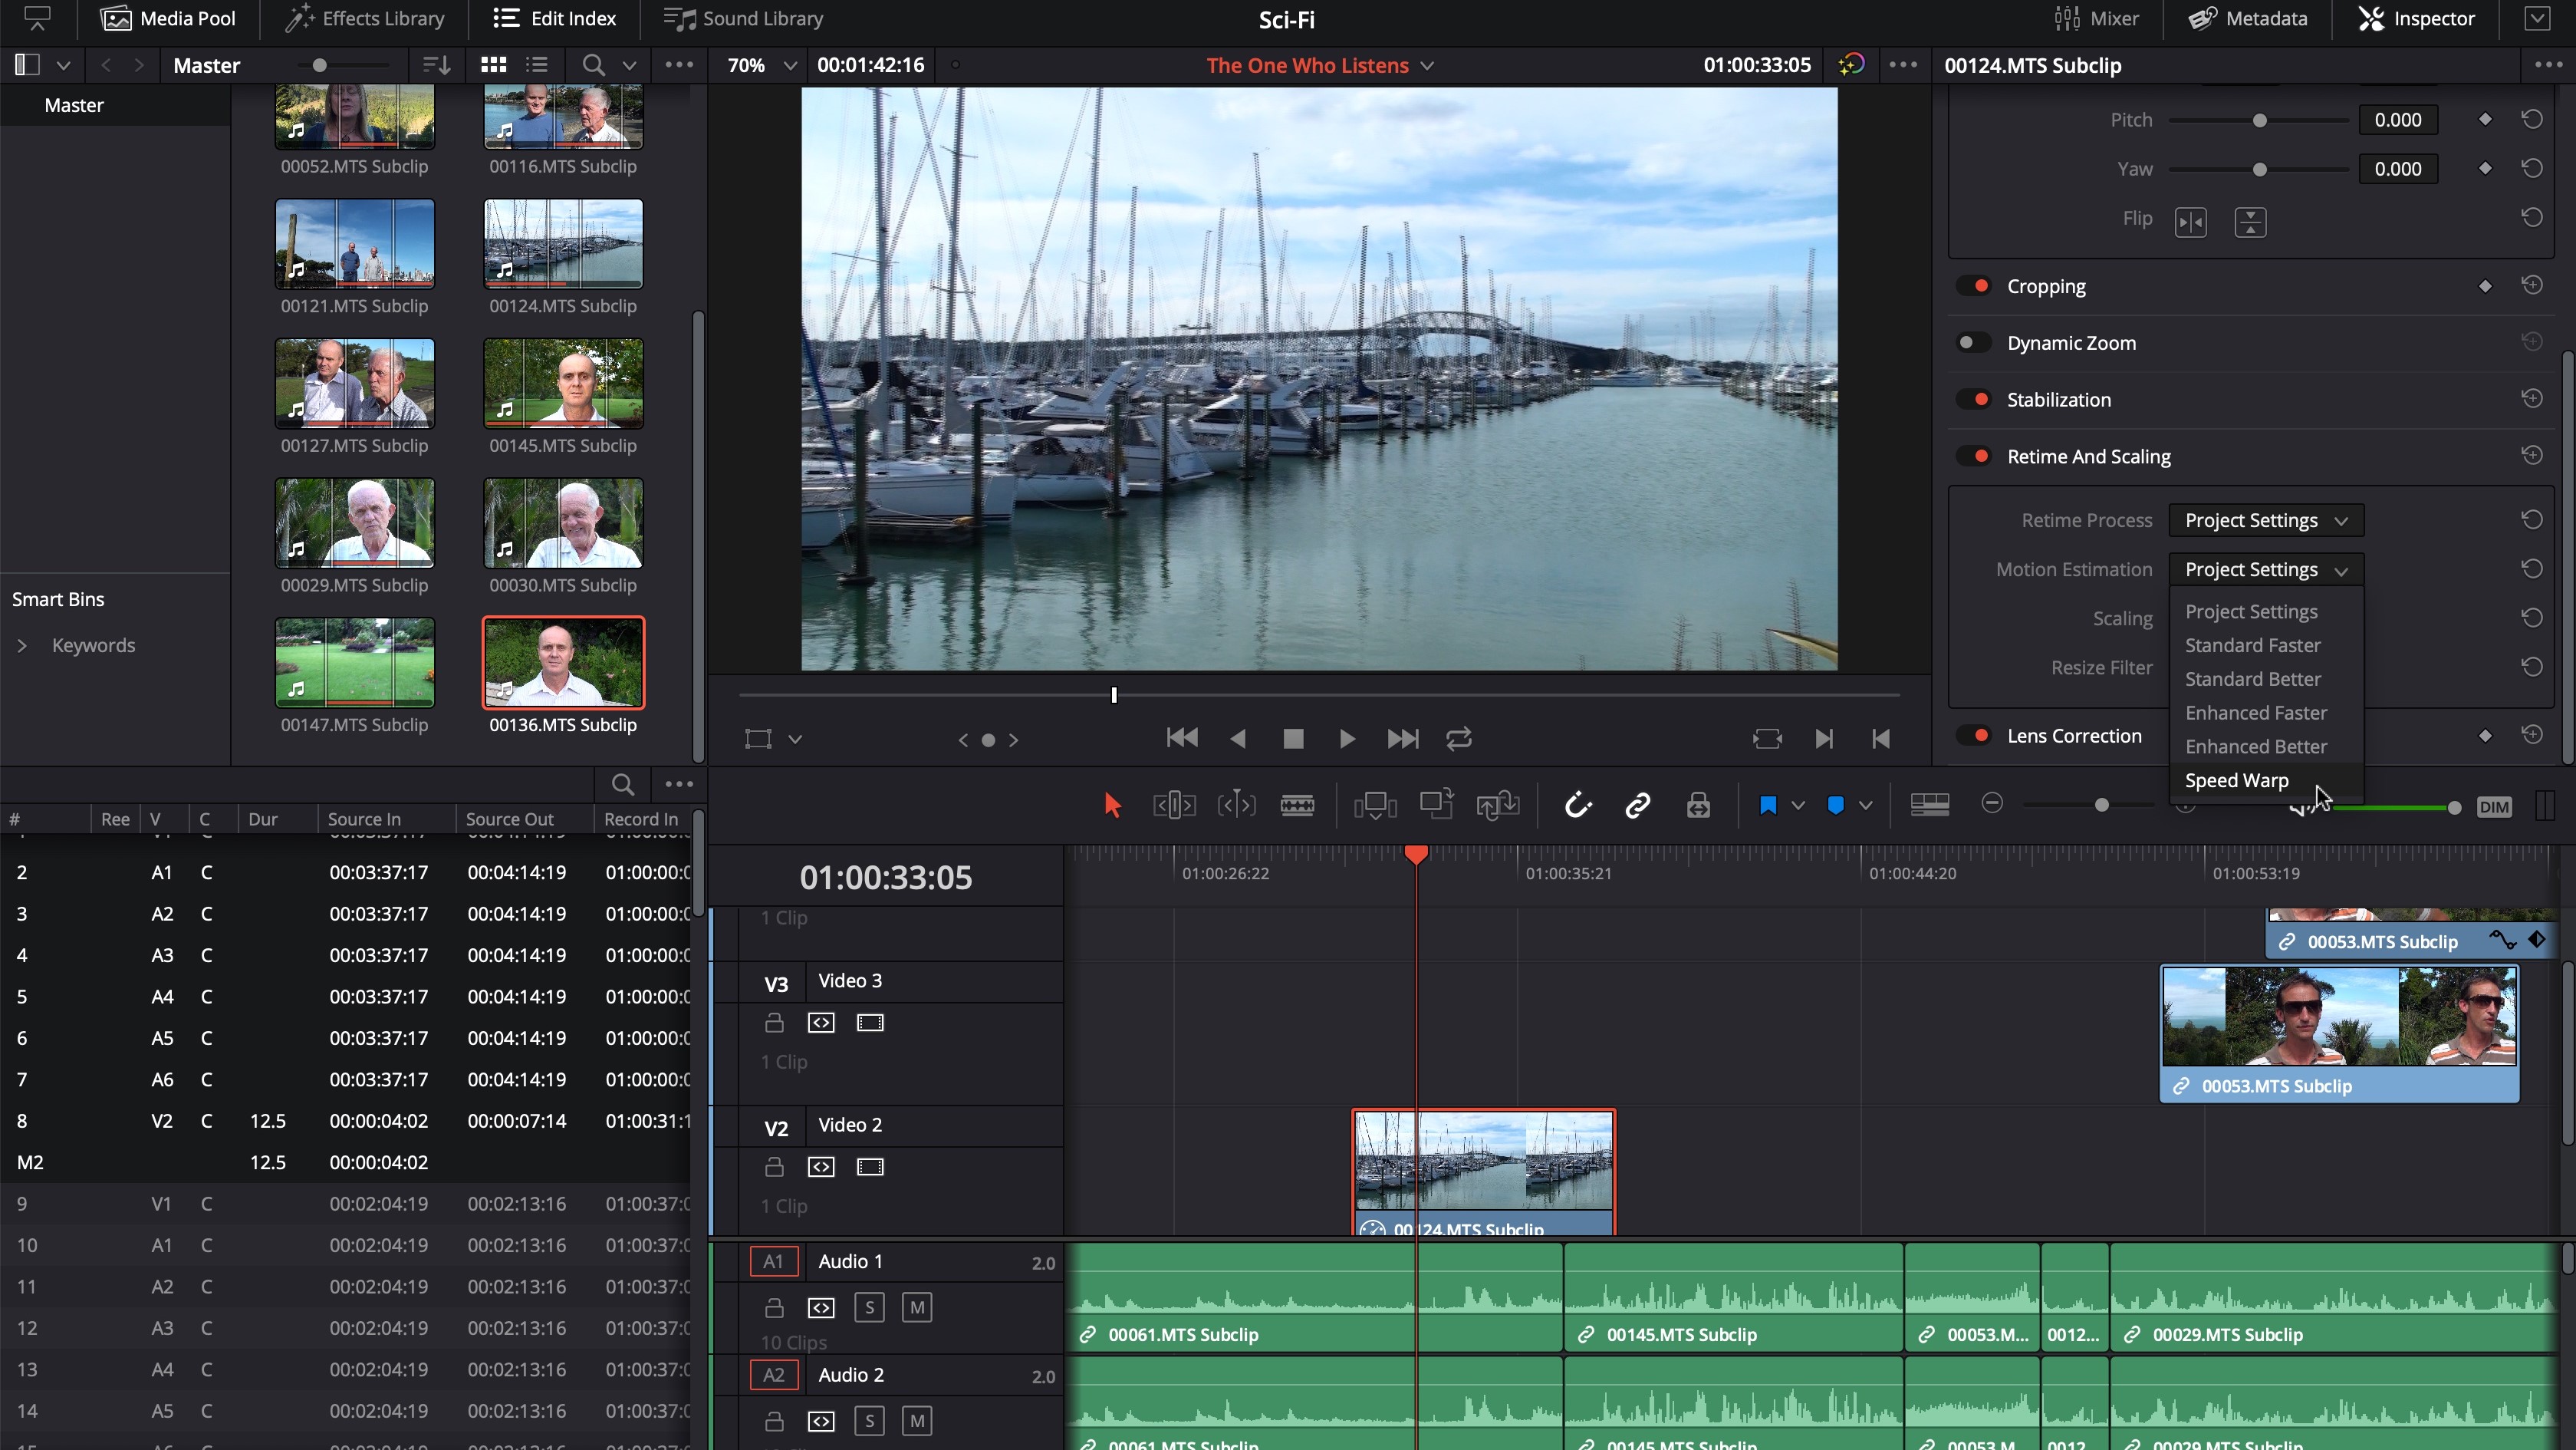
Task: Choose Standard Better option
Action: pyautogui.click(x=2265, y=678)
